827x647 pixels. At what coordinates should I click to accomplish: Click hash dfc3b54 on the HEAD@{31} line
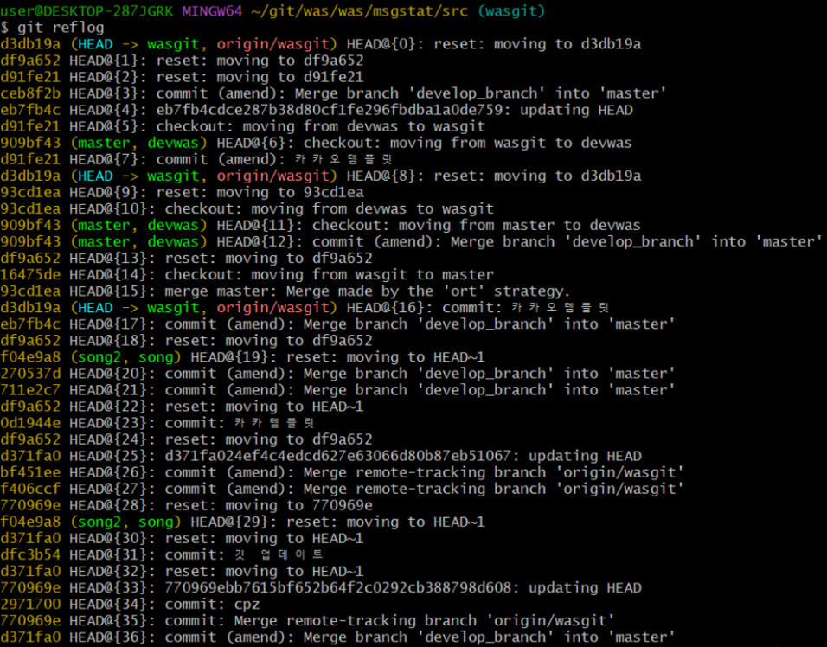click(x=30, y=554)
